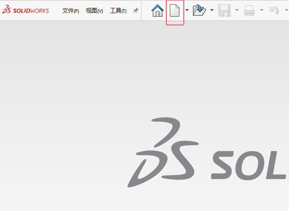Open the 工具(T) menu
This screenshot has width=289, height=211.
pyautogui.click(x=118, y=11)
